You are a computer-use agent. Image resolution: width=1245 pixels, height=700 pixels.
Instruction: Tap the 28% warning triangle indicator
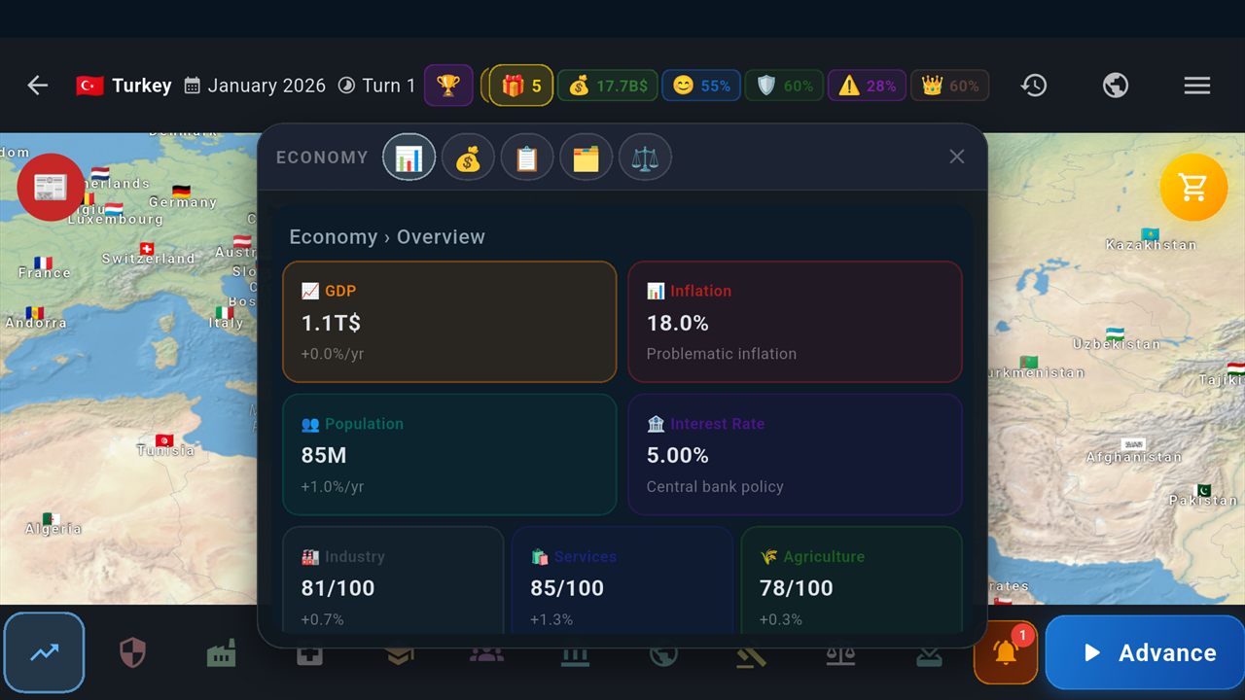coord(868,86)
